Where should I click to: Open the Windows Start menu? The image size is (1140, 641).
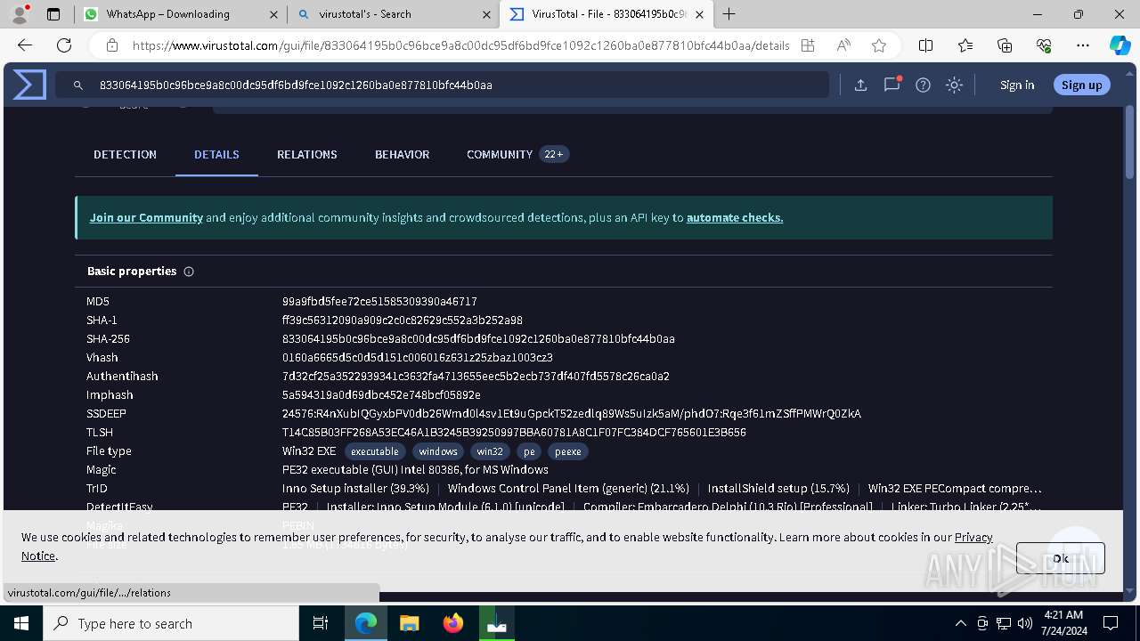point(21,623)
